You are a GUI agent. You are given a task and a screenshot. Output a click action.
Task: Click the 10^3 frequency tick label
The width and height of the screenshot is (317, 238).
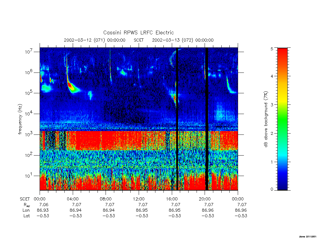pyautogui.click(x=29, y=134)
